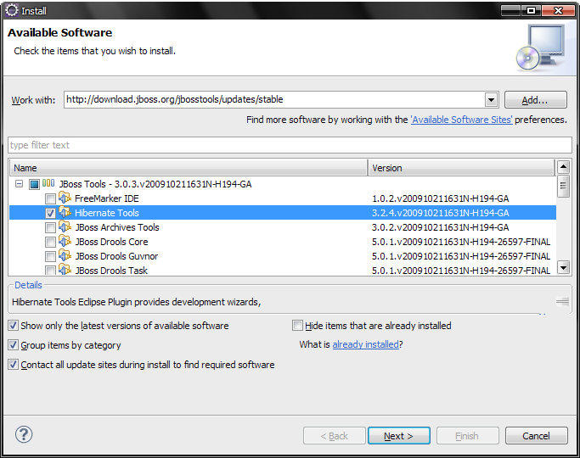This screenshot has width=580, height=458.
Task: Check the JBoss Drools Guvnor checkbox
Action: 50,256
